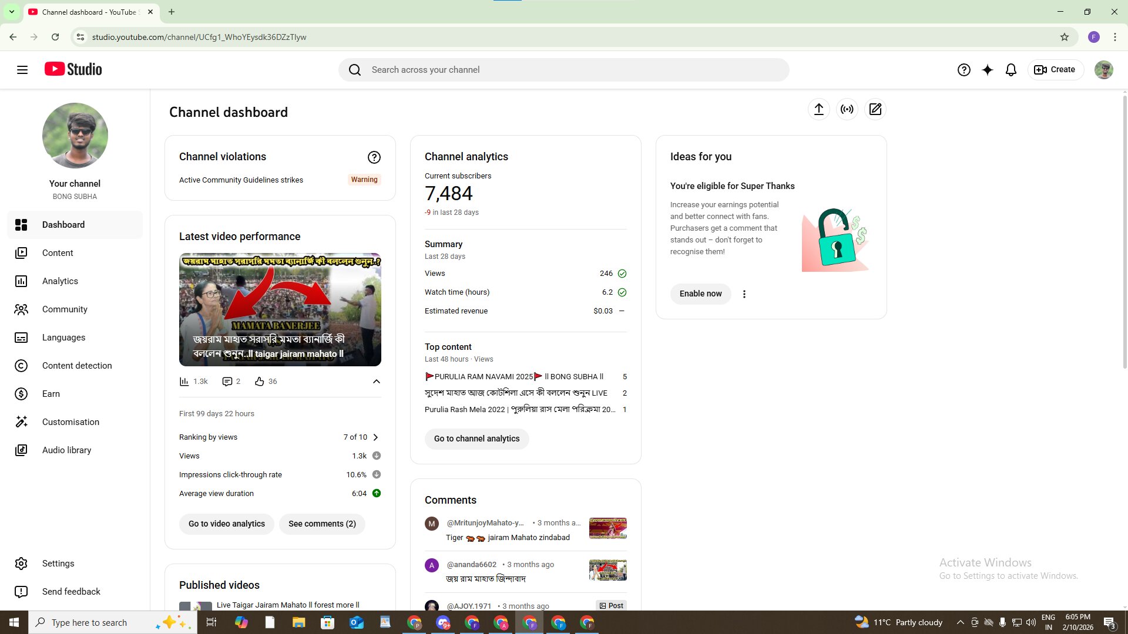Click the Go live broadcast icon
This screenshot has height=634, width=1128.
click(x=847, y=109)
